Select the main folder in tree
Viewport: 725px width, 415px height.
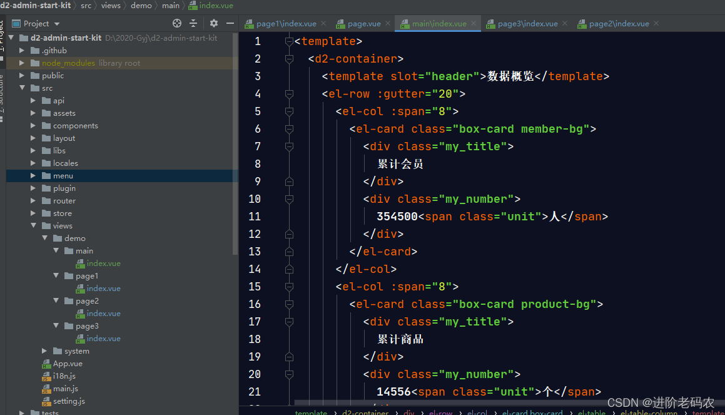tap(84, 250)
